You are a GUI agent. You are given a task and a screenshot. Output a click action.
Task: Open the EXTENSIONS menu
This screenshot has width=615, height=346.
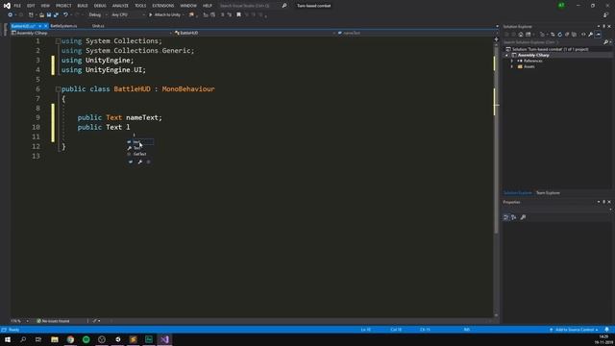point(163,6)
